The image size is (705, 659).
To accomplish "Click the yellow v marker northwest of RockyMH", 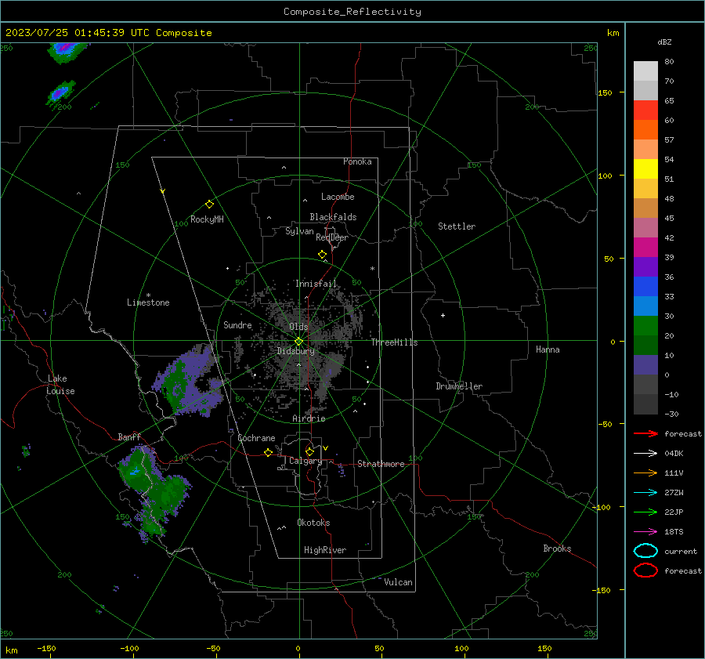I will tap(163, 192).
